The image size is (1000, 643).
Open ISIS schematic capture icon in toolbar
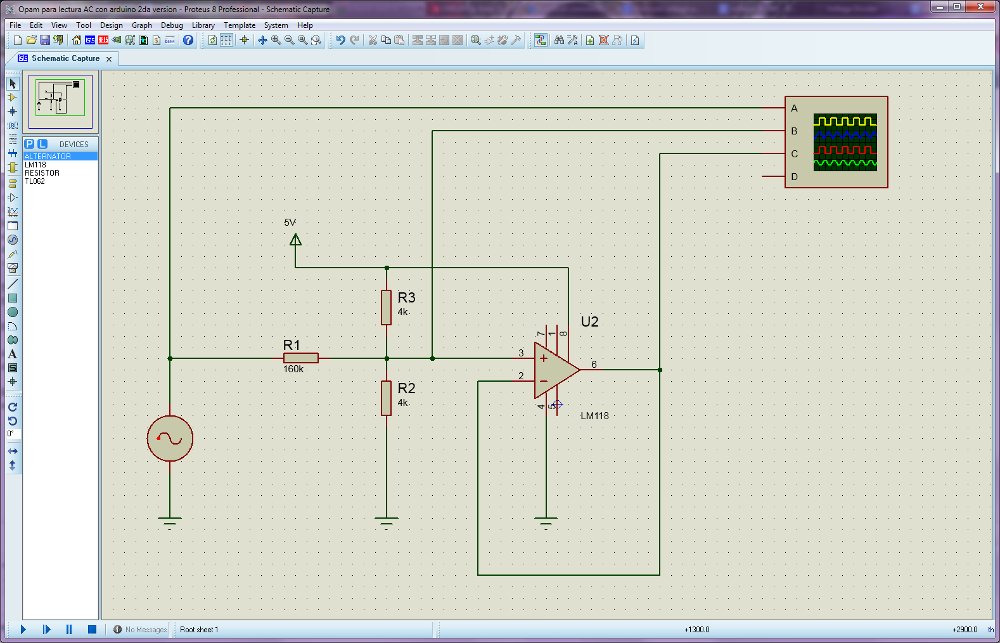click(90, 40)
